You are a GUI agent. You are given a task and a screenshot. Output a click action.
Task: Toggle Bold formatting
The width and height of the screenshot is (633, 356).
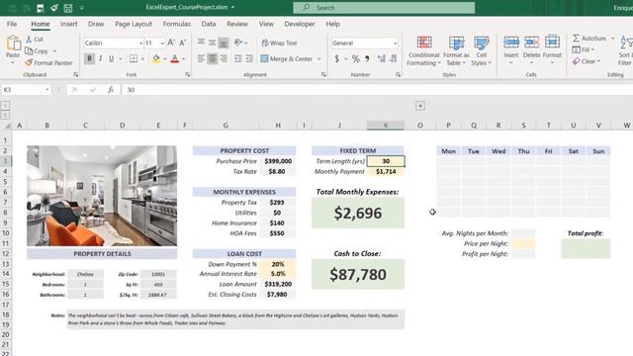click(x=89, y=59)
